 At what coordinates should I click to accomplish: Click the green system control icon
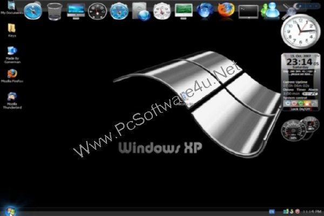[301, 103]
